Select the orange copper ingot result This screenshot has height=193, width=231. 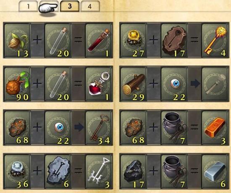coord(215,128)
